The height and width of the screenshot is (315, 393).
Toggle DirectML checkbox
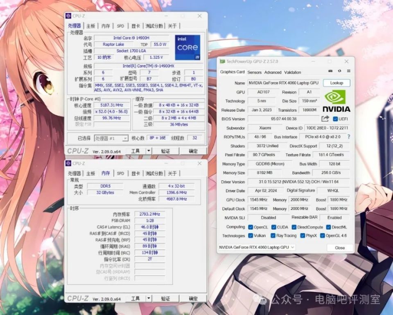click(x=328, y=227)
